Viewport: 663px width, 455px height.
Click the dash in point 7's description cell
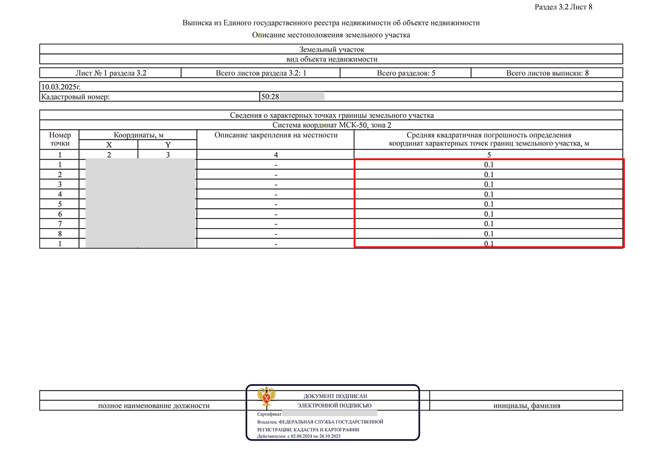pyautogui.click(x=275, y=224)
